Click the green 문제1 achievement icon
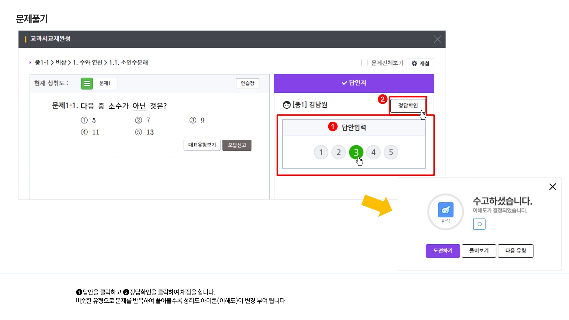This screenshot has height=320, width=569. click(87, 83)
